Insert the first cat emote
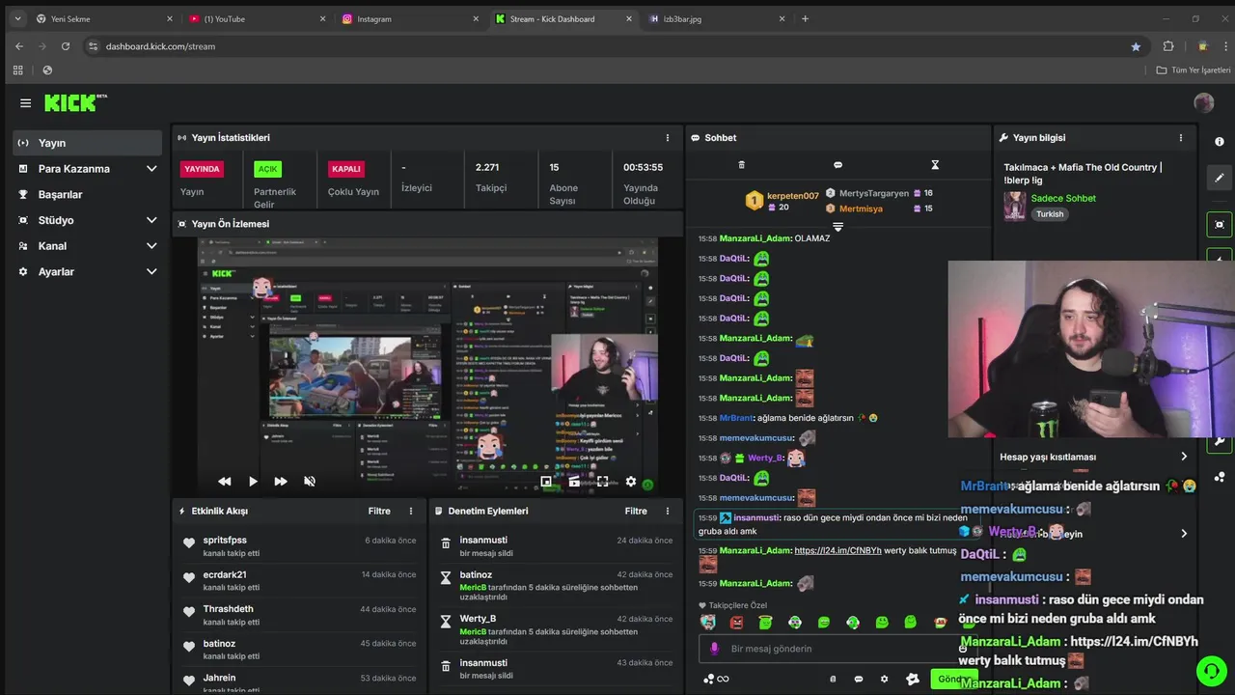The width and height of the screenshot is (1235, 695). coord(708,623)
